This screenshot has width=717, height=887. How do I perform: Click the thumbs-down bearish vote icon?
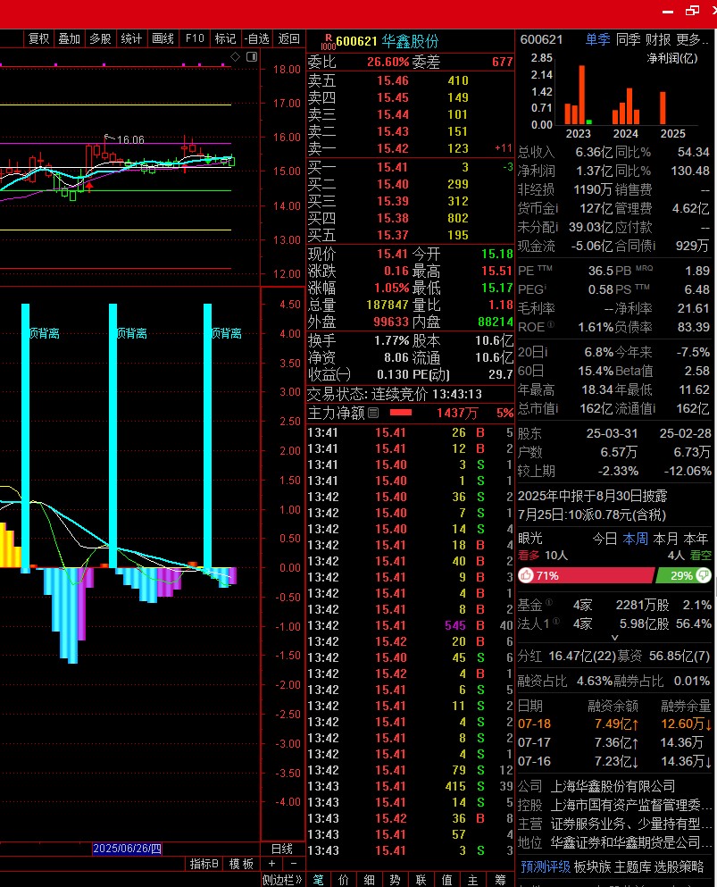point(703,575)
